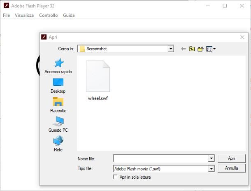Close the Adobe Flash Player window
251x191 pixels.
pyautogui.click(x=242, y=6)
